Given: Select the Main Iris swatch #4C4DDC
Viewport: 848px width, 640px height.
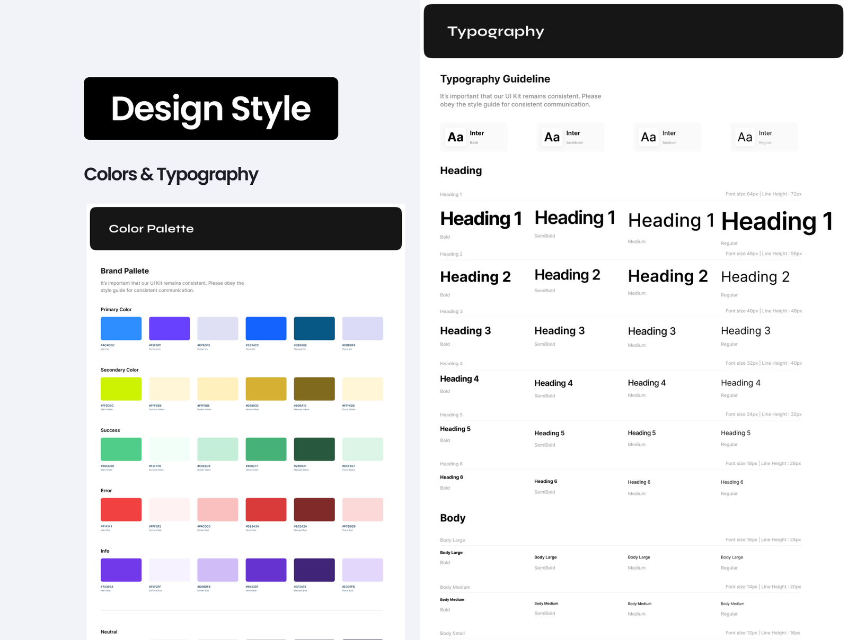Looking at the screenshot, I should 121,328.
